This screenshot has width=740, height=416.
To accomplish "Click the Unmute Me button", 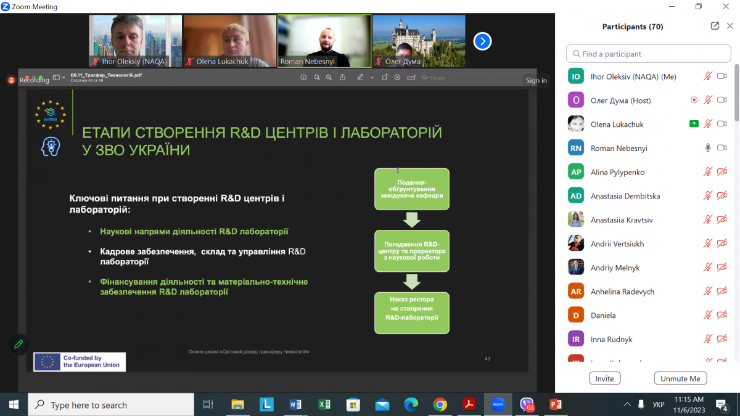I will [x=680, y=378].
